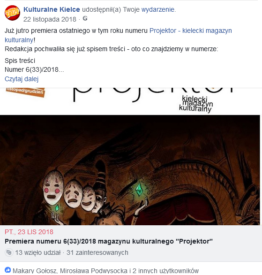
Task: Show '2 innych użytkowników' who reacted
Action: click(x=165, y=271)
